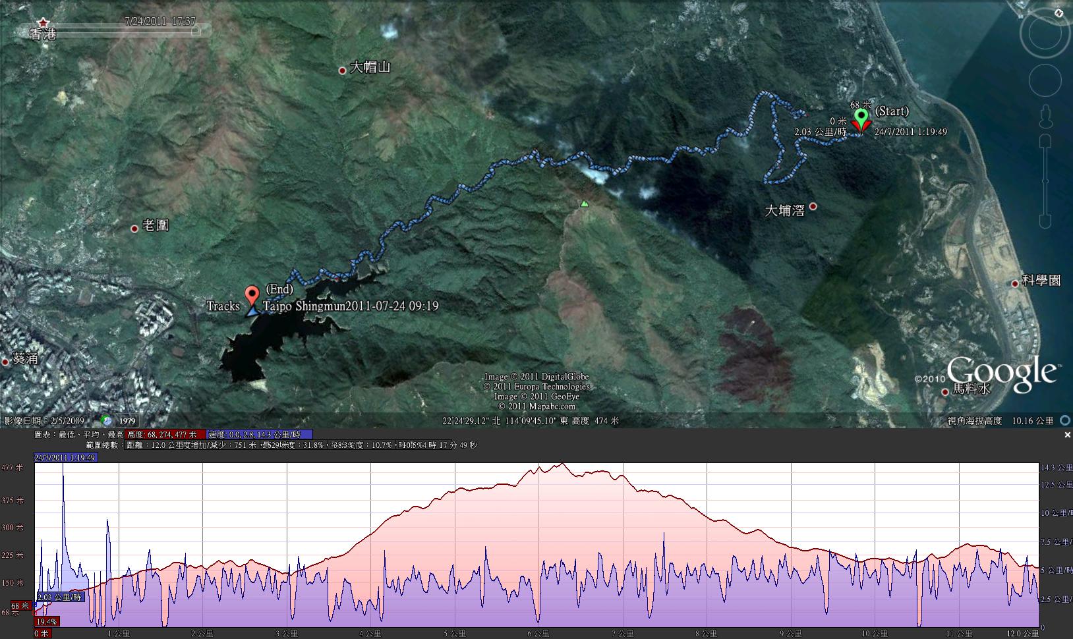Image resolution: width=1073 pixels, height=639 pixels.
Task: Click the time slider thumb near 17:37
Action: coord(195,30)
